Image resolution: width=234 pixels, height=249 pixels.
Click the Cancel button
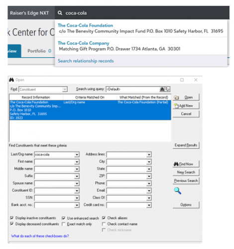point(186,114)
